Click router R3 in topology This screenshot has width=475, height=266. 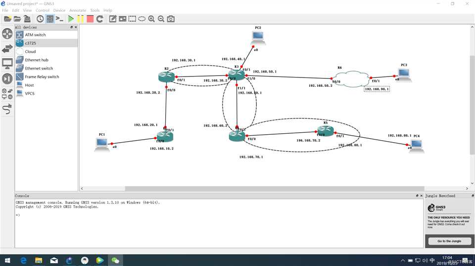(x=237, y=75)
